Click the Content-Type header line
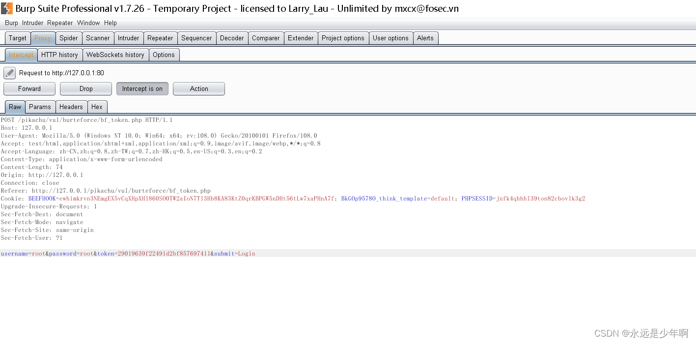 tap(82, 159)
